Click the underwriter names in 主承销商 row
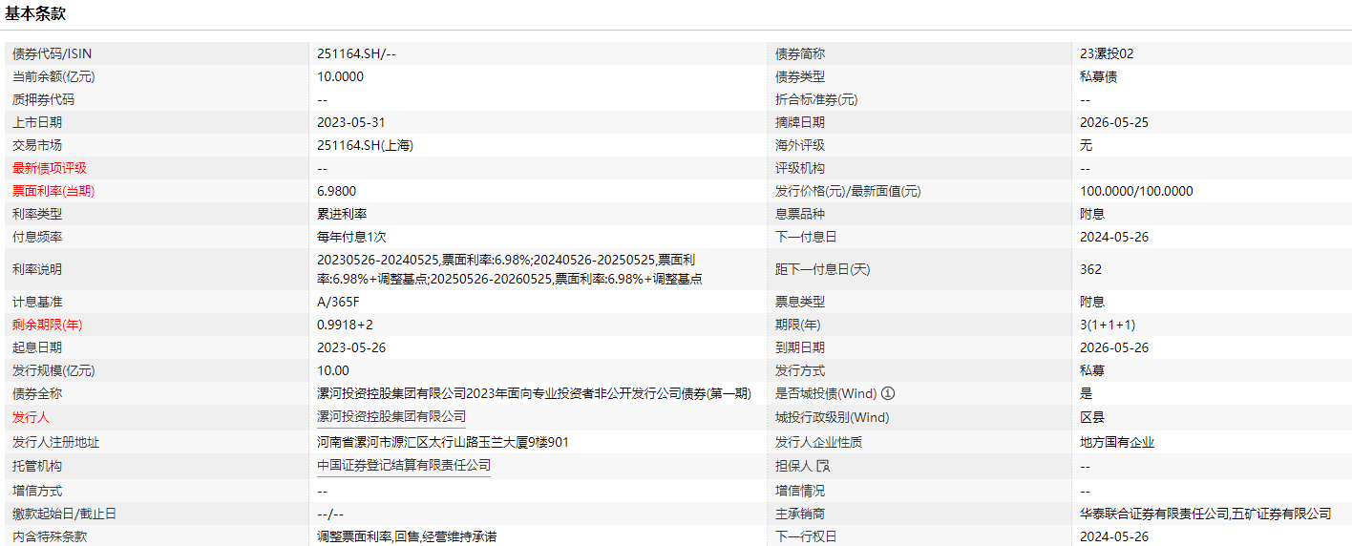This screenshot has width=1352, height=546. tap(1205, 514)
